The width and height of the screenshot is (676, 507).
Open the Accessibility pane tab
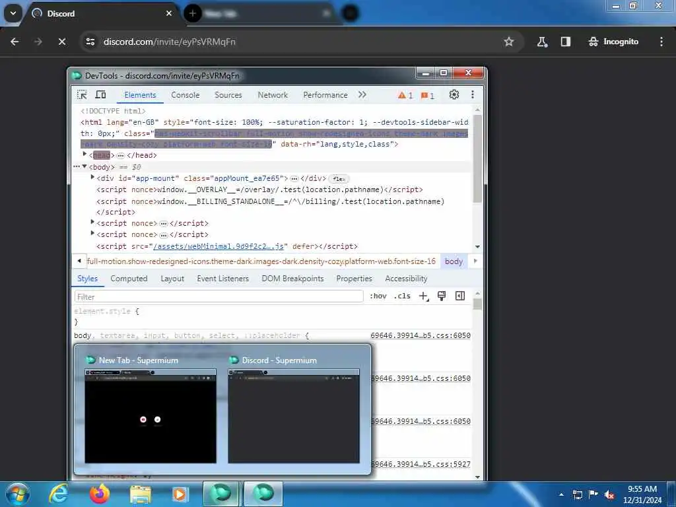coord(406,279)
